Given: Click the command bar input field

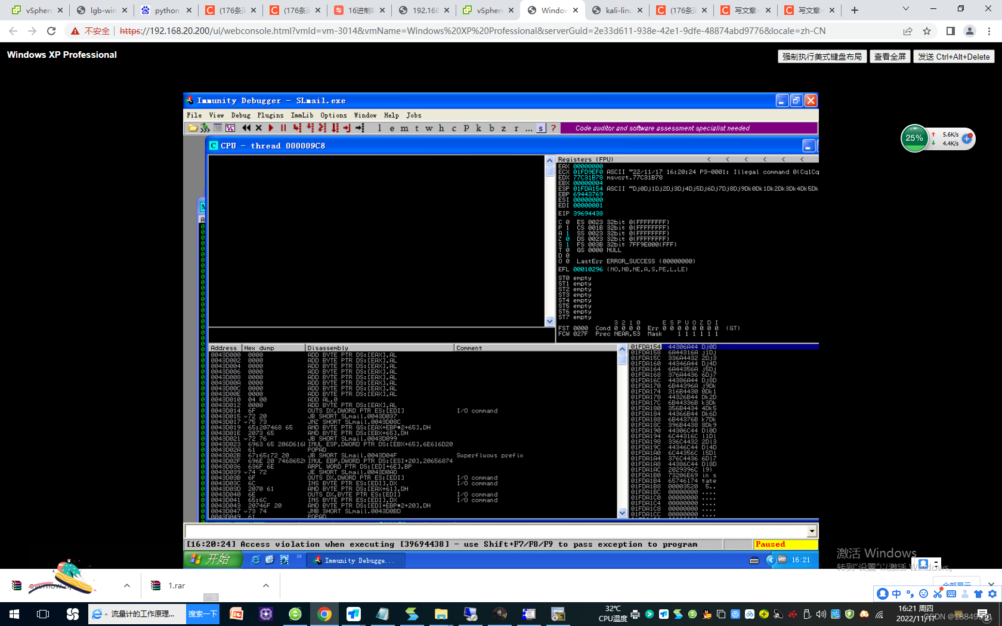Looking at the screenshot, I should (x=496, y=531).
